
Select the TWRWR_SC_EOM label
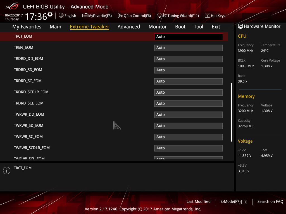pos(28,137)
